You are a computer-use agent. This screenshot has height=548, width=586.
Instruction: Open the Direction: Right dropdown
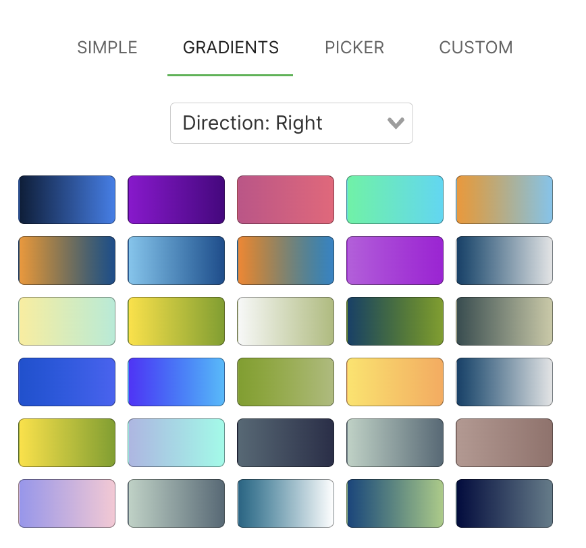tap(291, 123)
